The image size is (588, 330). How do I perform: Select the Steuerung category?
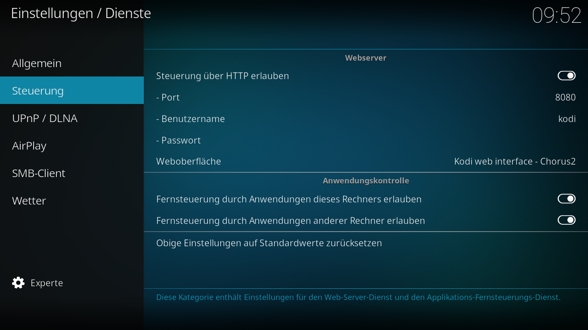click(38, 91)
